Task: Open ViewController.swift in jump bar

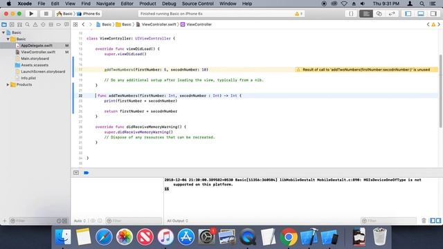Action: 156,25
